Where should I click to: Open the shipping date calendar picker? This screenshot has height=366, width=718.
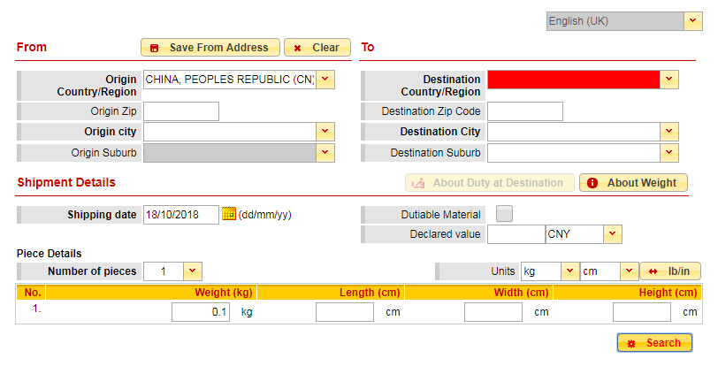coord(229,214)
